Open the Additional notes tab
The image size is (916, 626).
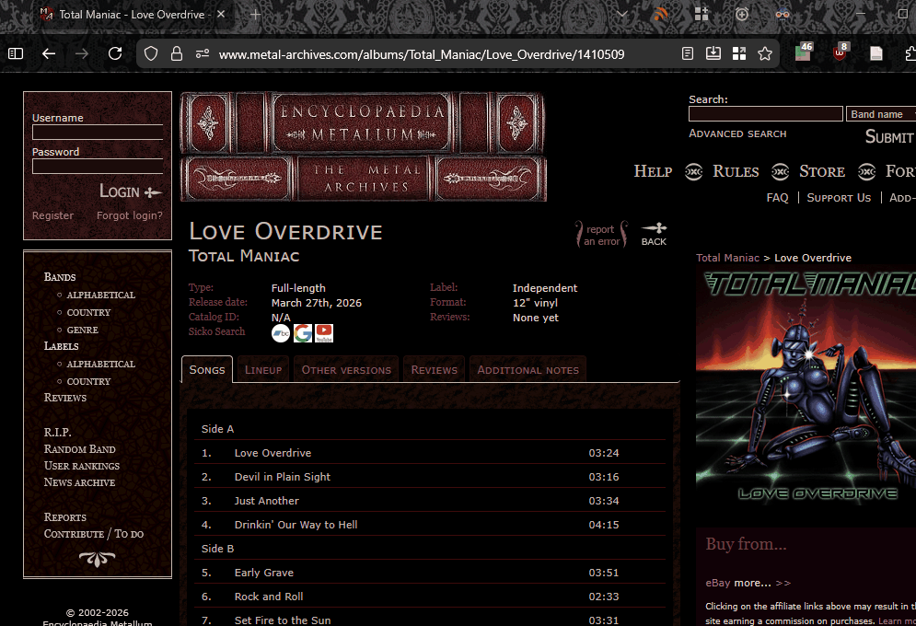(528, 370)
